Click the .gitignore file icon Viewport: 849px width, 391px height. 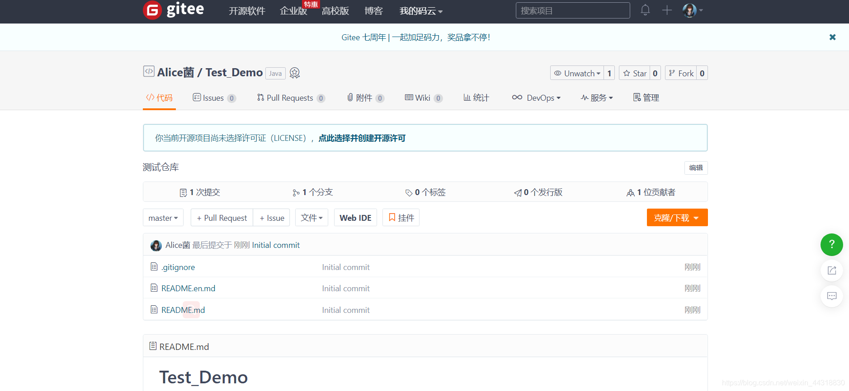click(154, 267)
